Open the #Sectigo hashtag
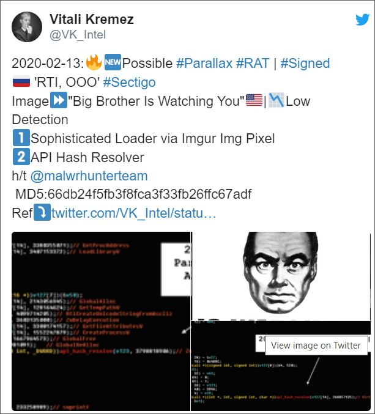The image size is (375, 414). coord(130,83)
